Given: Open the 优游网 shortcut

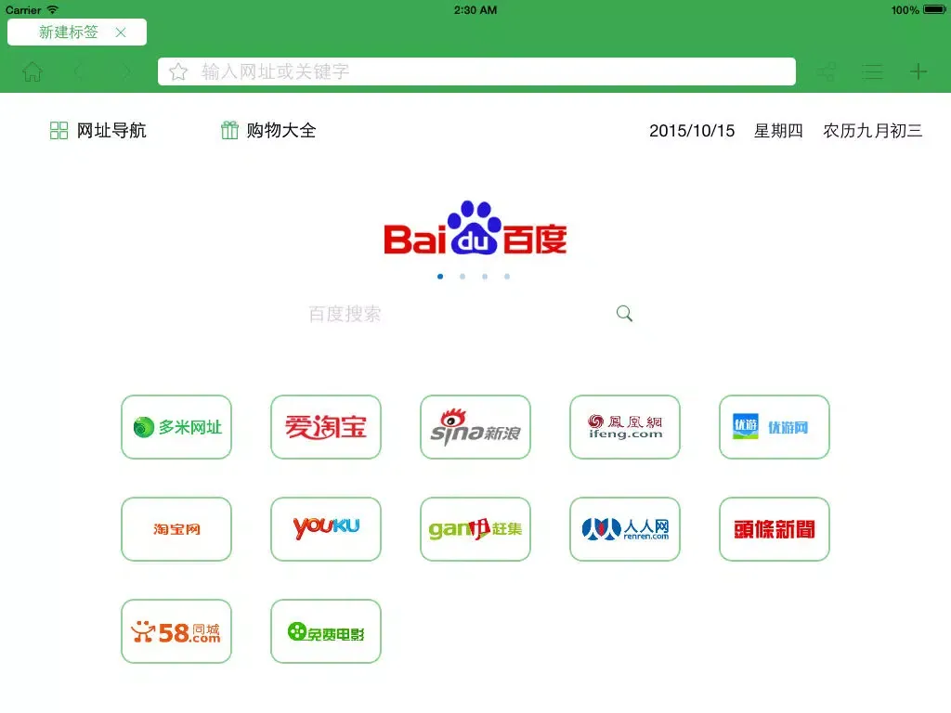Looking at the screenshot, I should (775, 427).
